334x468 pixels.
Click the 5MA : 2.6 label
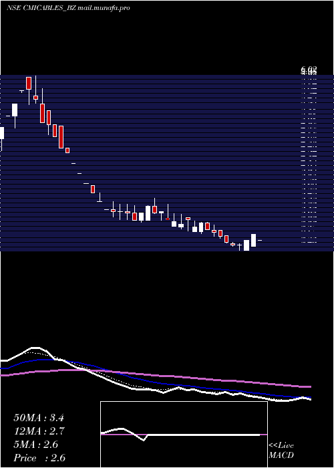[x=36, y=445]
